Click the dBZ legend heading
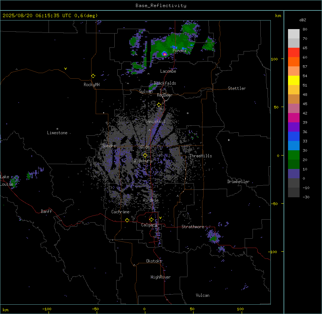 pos(303,20)
